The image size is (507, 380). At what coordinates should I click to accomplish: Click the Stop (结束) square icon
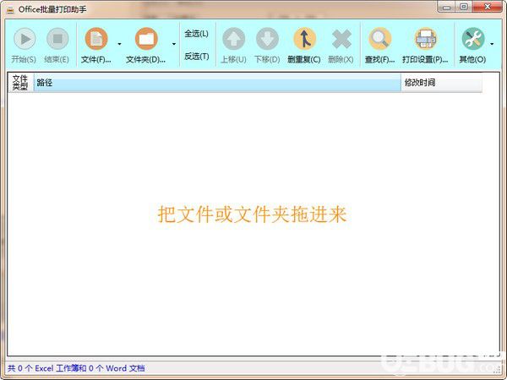[x=57, y=39]
